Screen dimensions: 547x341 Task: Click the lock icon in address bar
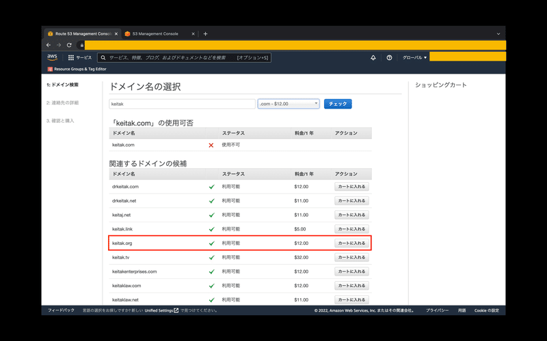pyautogui.click(x=81, y=45)
